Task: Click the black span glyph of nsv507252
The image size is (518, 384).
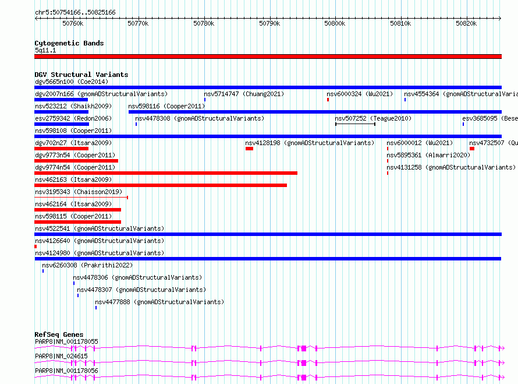Action: click(355, 124)
